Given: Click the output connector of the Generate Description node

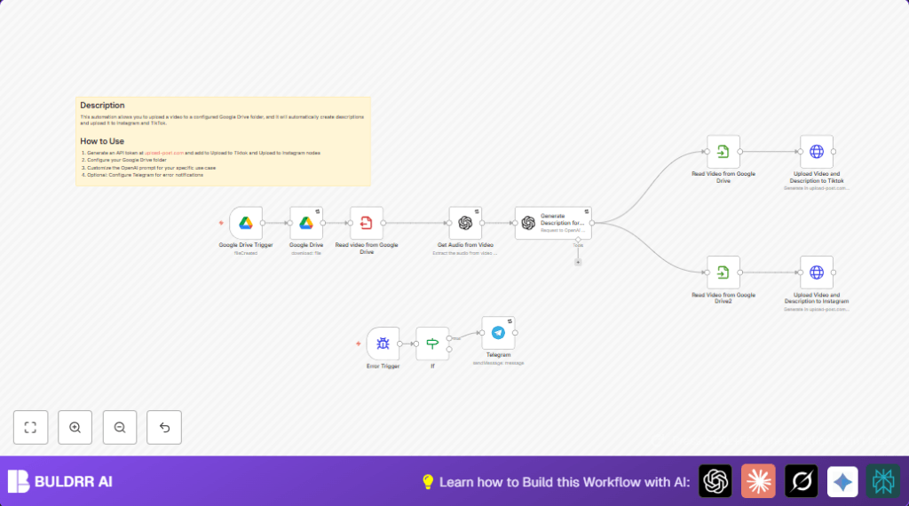Looking at the screenshot, I should click(592, 223).
